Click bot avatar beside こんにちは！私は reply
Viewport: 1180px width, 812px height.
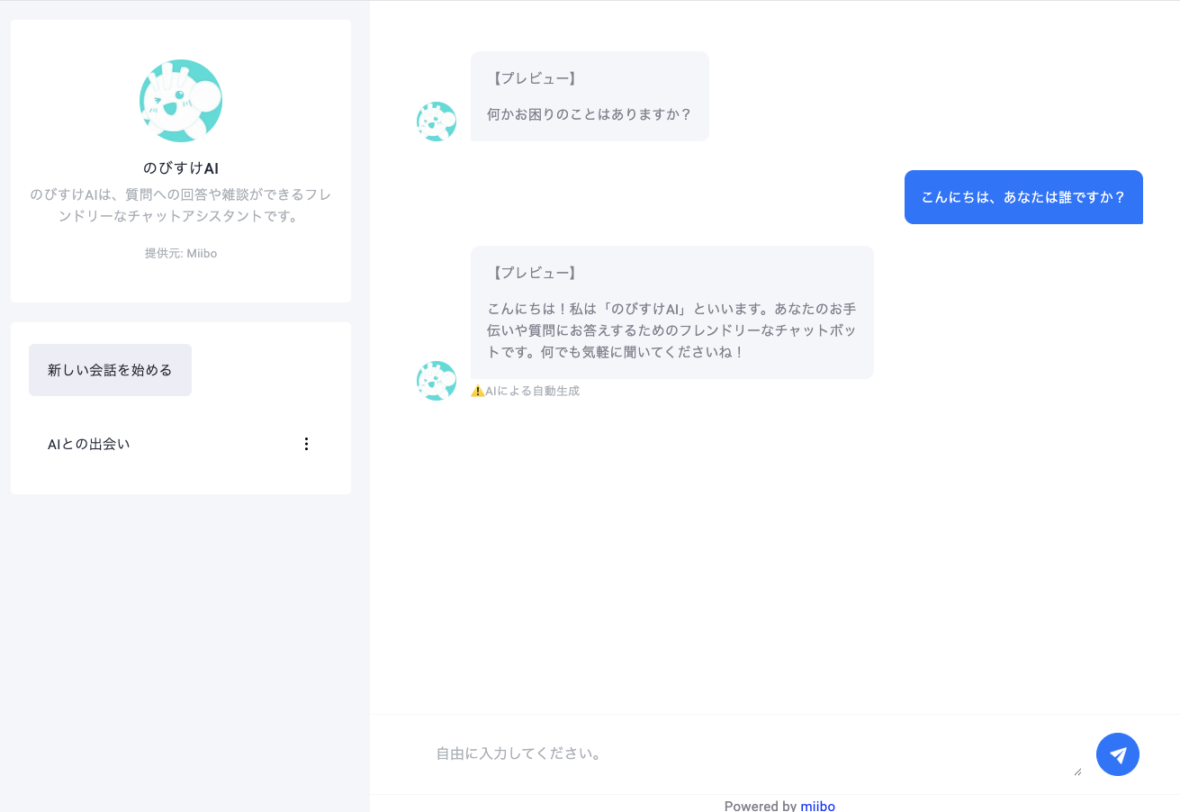[x=437, y=381]
